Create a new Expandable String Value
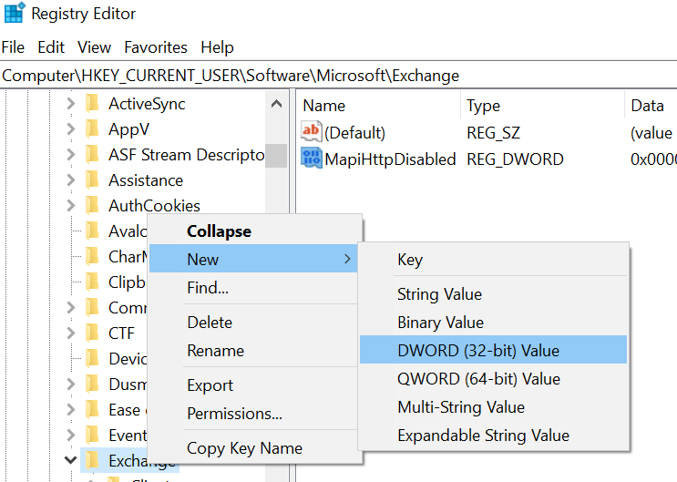The height and width of the screenshot is (482, 677). coord(493,436)
